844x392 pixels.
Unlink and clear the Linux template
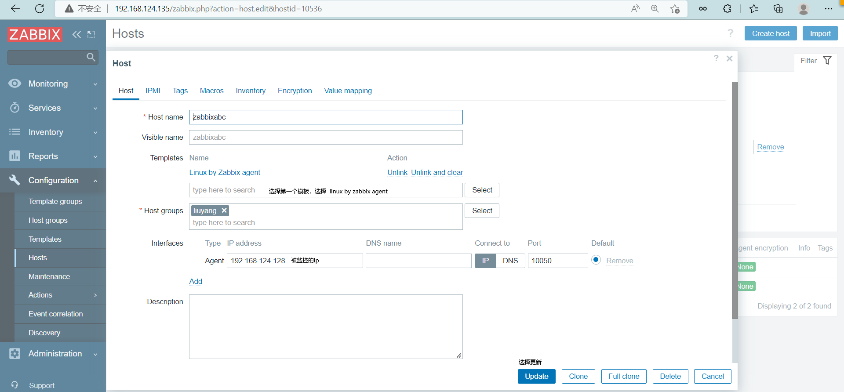[x=437, y=172]
